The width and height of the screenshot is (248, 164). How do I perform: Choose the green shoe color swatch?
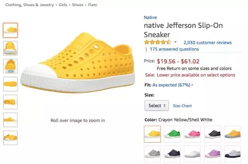(x=172, y=134)
